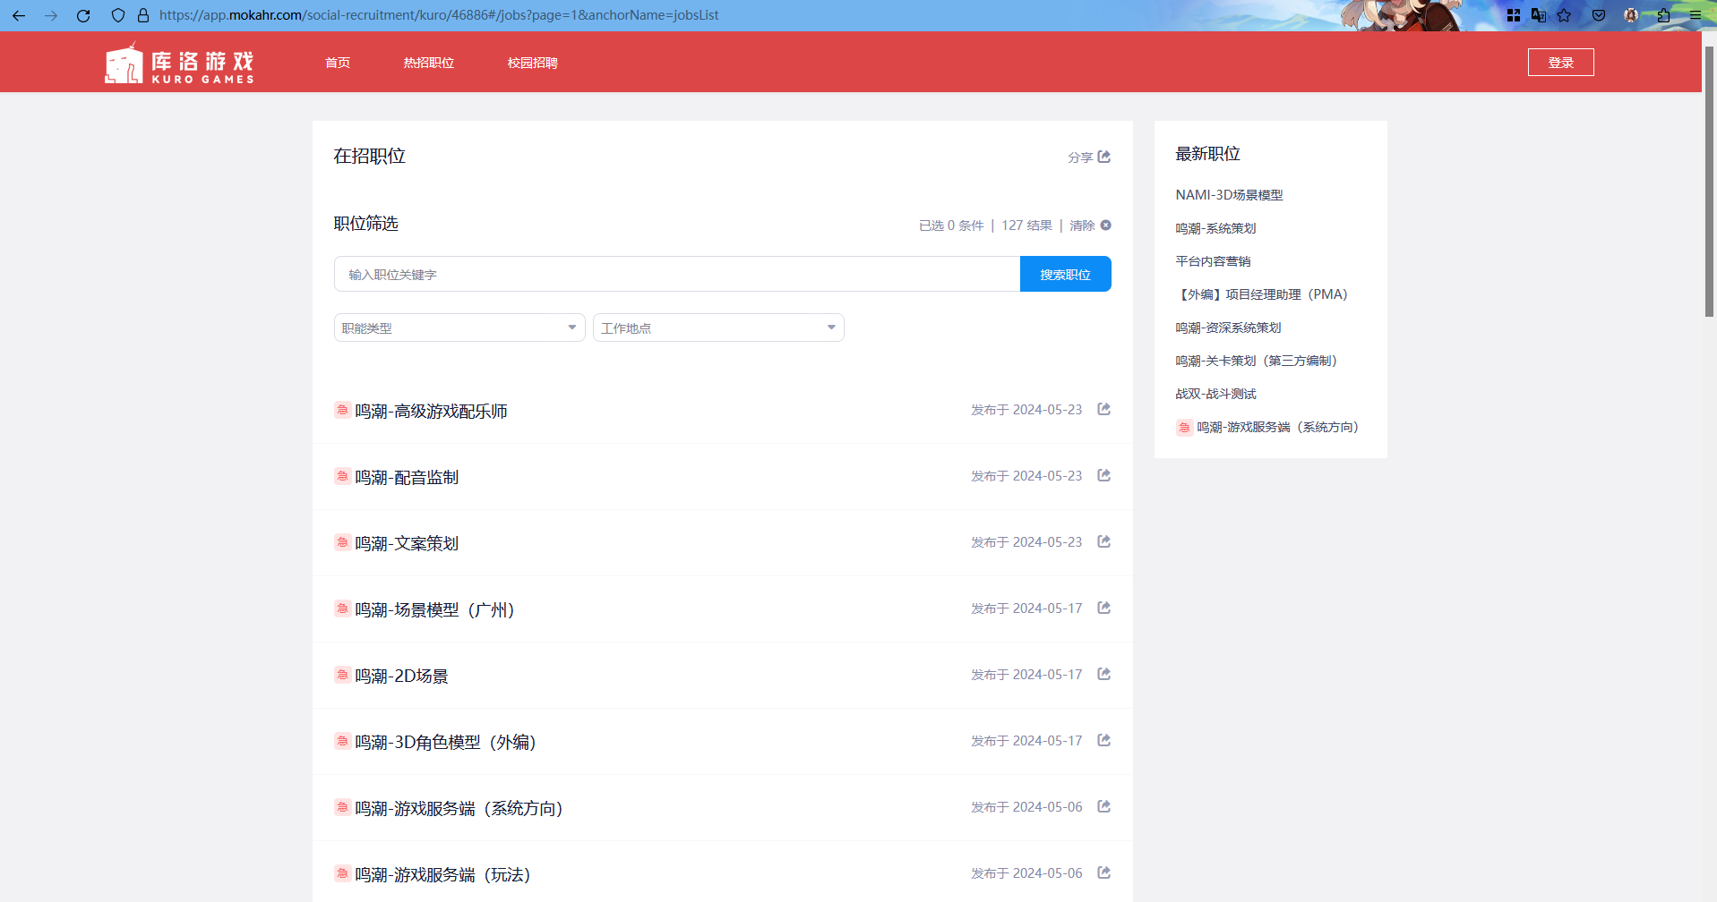Reload the current browser page
This screenshot has height=902, width=1717.
tap(83, 15)
